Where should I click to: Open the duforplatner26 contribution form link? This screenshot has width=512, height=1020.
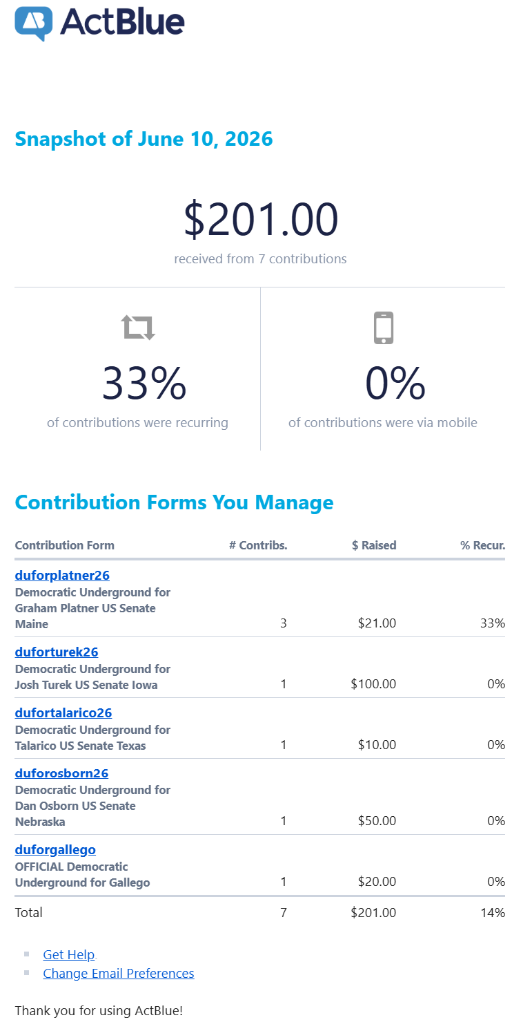(62, 575)
